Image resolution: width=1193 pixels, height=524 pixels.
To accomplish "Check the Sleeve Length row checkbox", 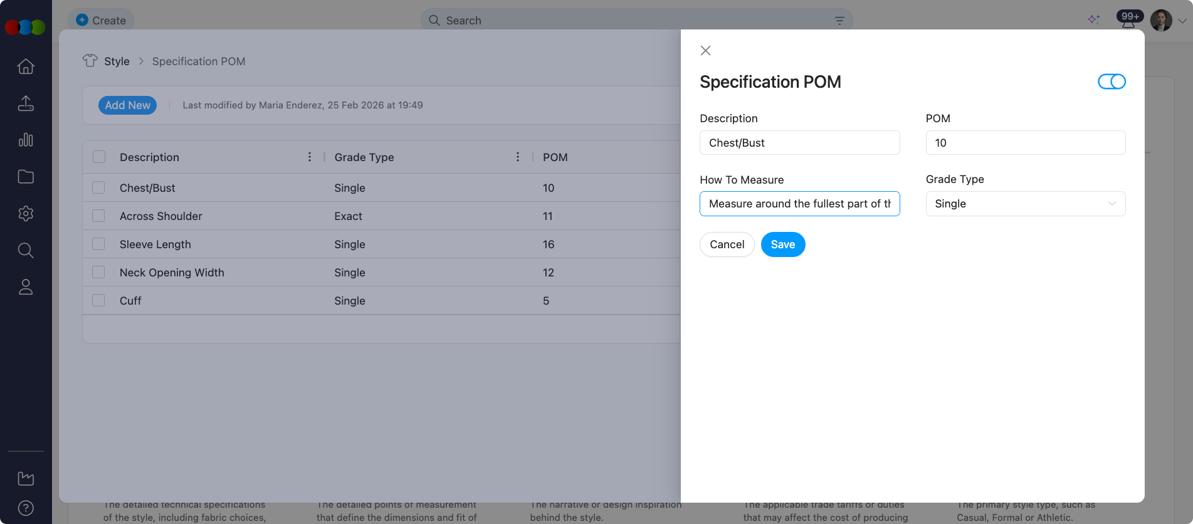I will coord(98,244).
